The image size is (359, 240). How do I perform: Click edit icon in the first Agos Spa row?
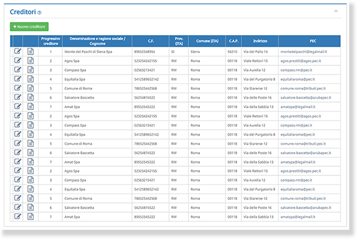click(18, 60)
